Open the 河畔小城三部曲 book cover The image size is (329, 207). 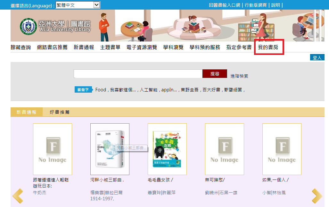(110, 149)
